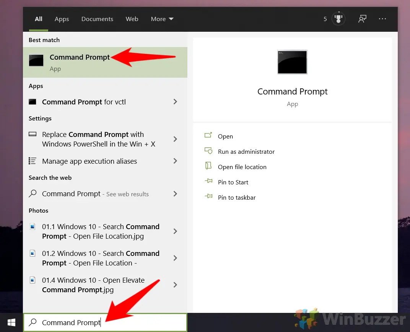
Task: Click the Pin to taskbar pin icon
Action: pyautogui.click(x=208, y=196)
